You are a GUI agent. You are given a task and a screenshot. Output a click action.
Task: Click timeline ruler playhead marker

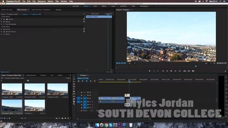[129, 81]
